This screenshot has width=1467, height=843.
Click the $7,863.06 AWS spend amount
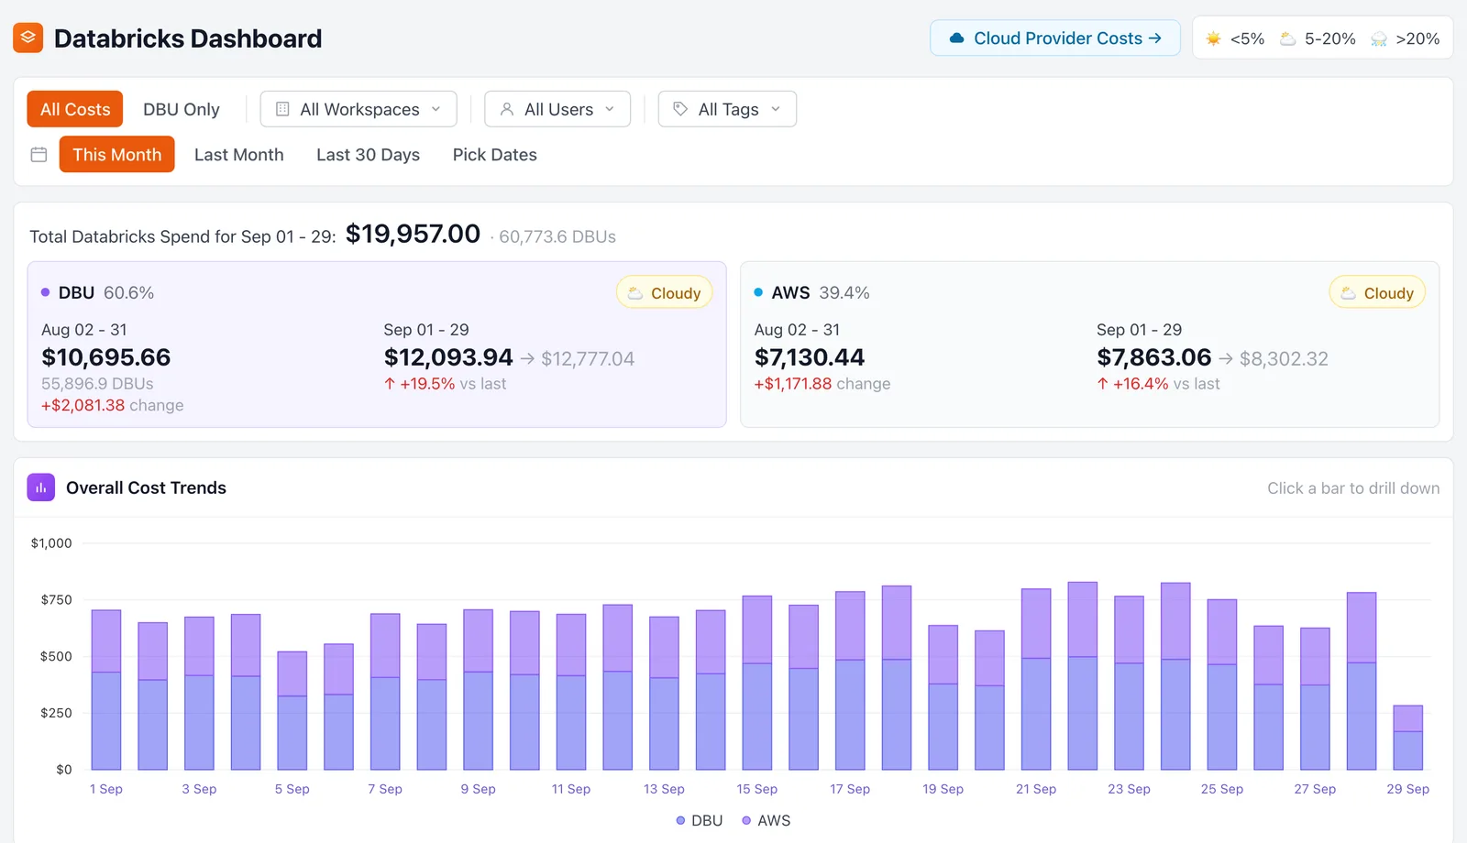coord(1154,357)
